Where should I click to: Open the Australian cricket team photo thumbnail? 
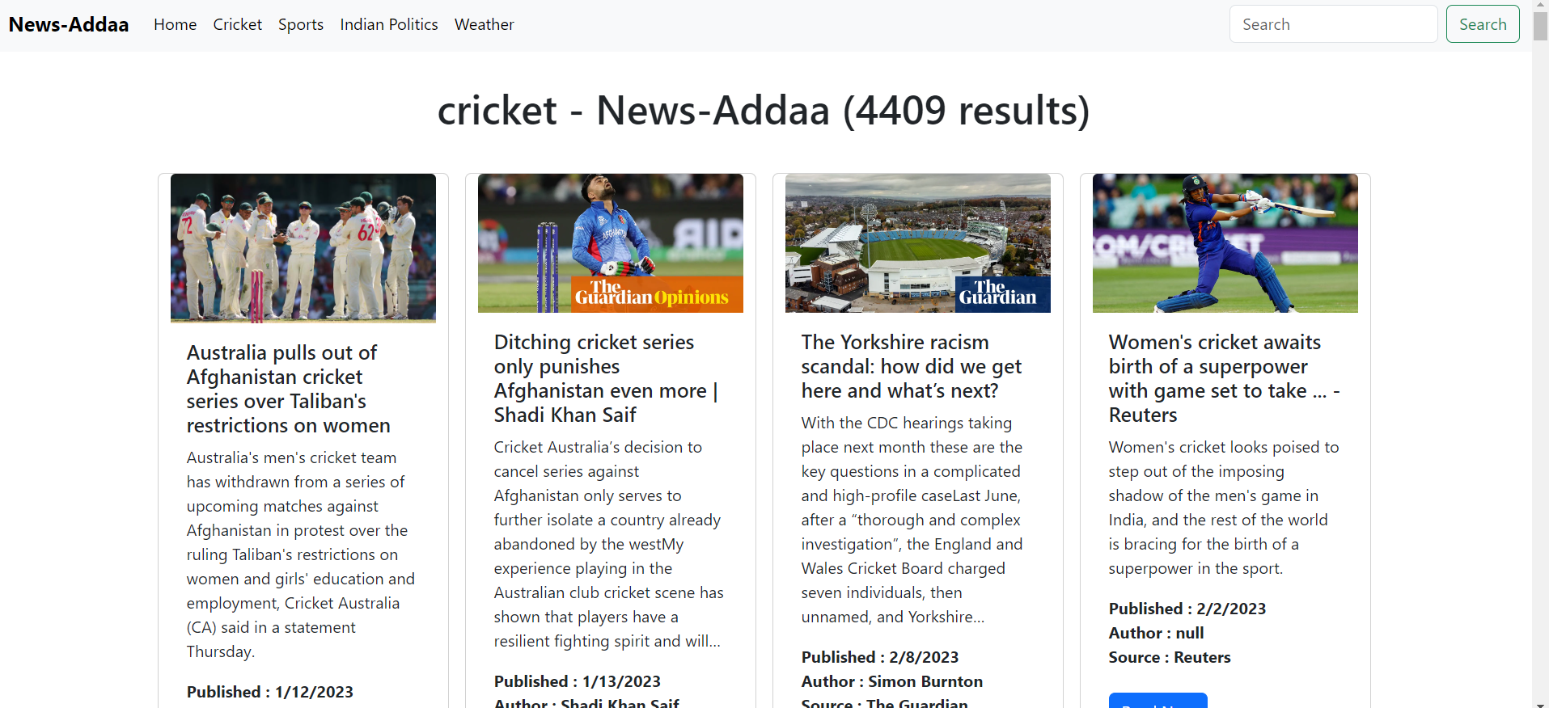303,248
